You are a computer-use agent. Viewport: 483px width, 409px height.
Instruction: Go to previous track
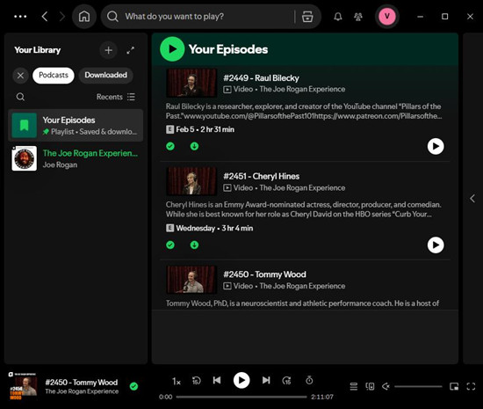[217, 380]
